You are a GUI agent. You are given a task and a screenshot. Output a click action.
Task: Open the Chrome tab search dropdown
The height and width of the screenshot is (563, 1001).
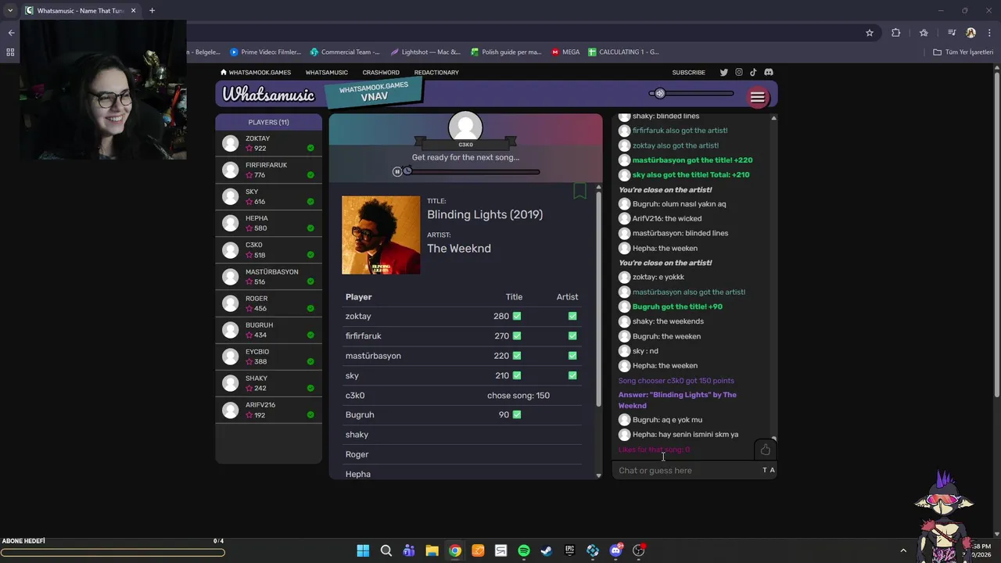click(x=10, y=10)
